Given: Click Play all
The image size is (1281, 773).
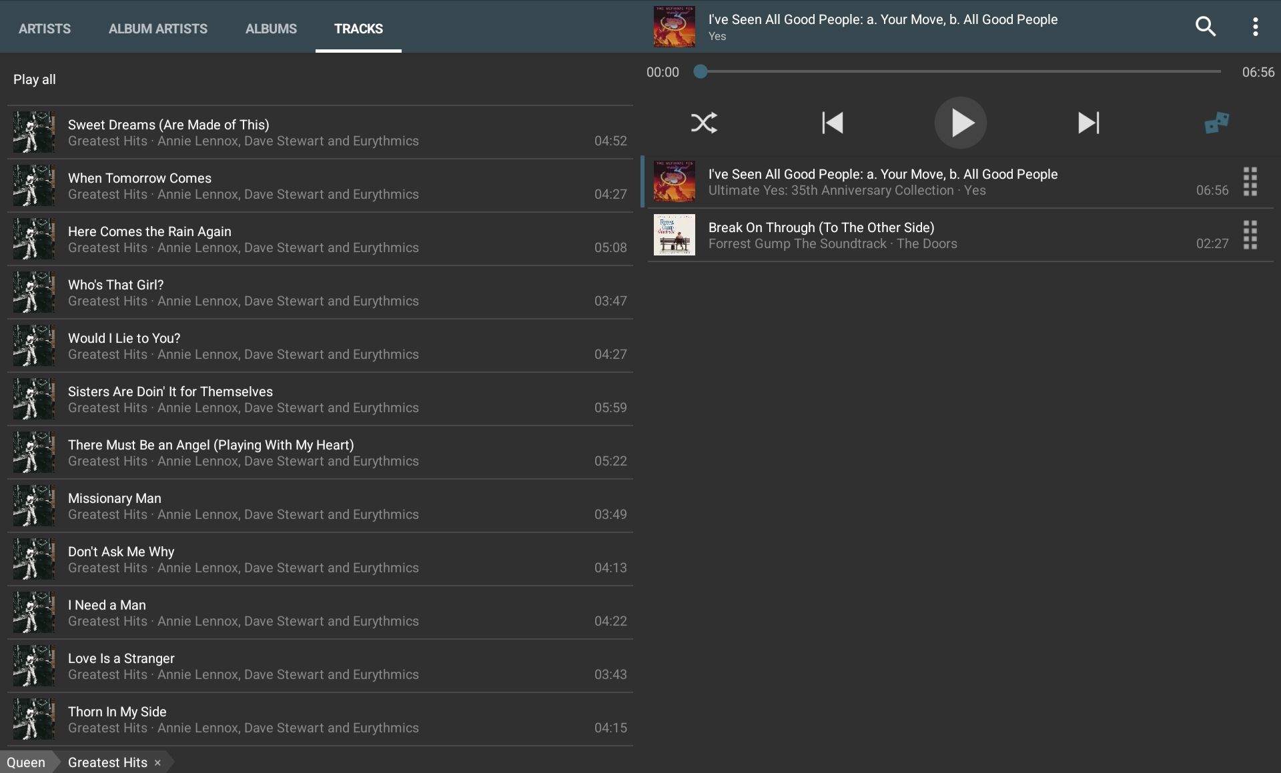Looking at the screenshot, I should coord(35,79).
